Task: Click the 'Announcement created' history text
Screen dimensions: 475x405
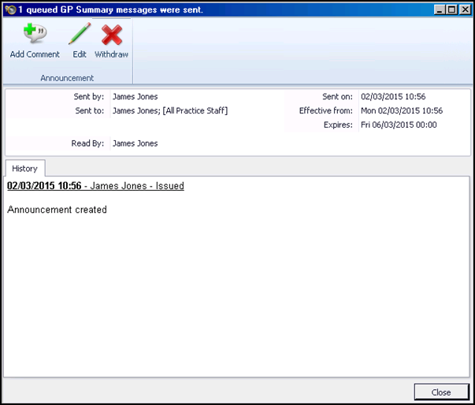Action: pos(57,210)
